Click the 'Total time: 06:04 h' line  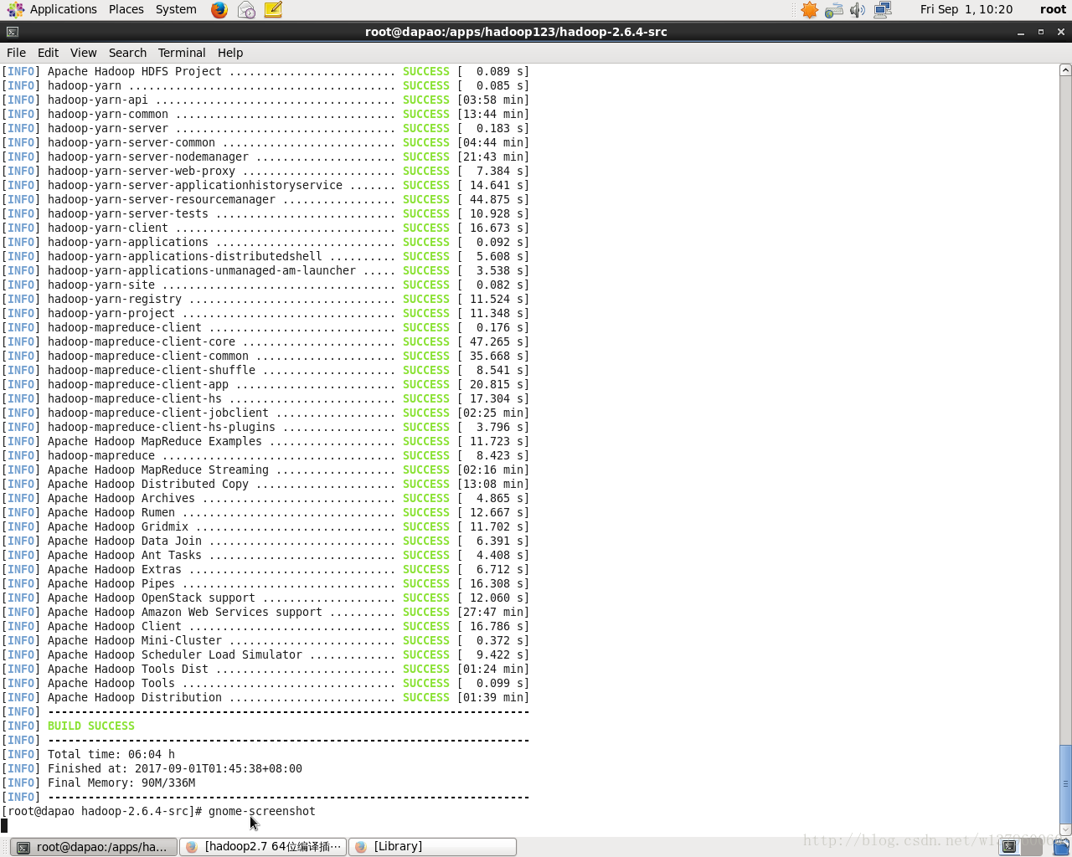pos(111,754)
